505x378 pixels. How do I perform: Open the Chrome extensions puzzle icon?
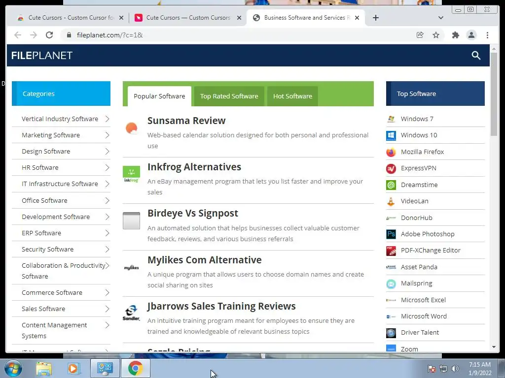[455, 35]
